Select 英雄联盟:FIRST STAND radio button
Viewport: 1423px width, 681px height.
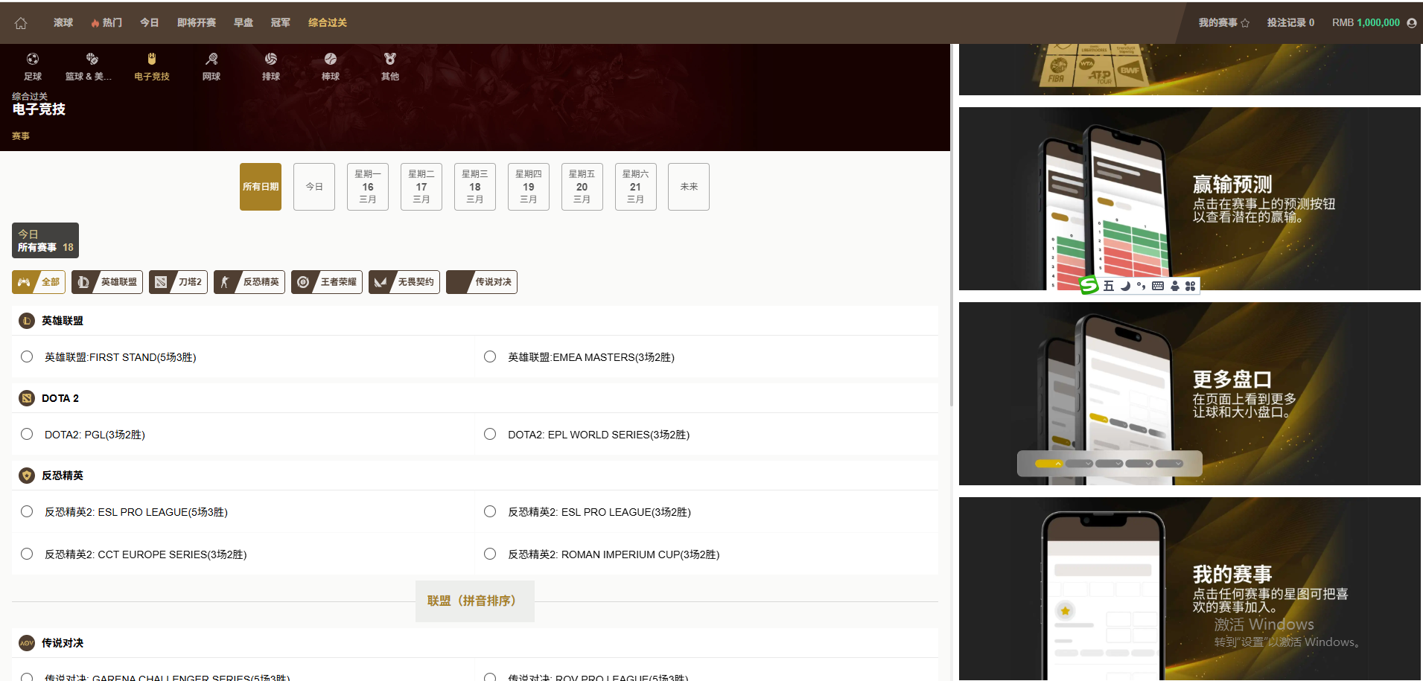coord(27,357)
